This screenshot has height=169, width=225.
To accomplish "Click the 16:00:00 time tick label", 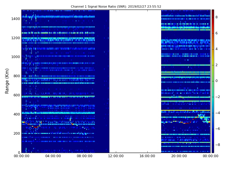I will click(x=147, y=156).
